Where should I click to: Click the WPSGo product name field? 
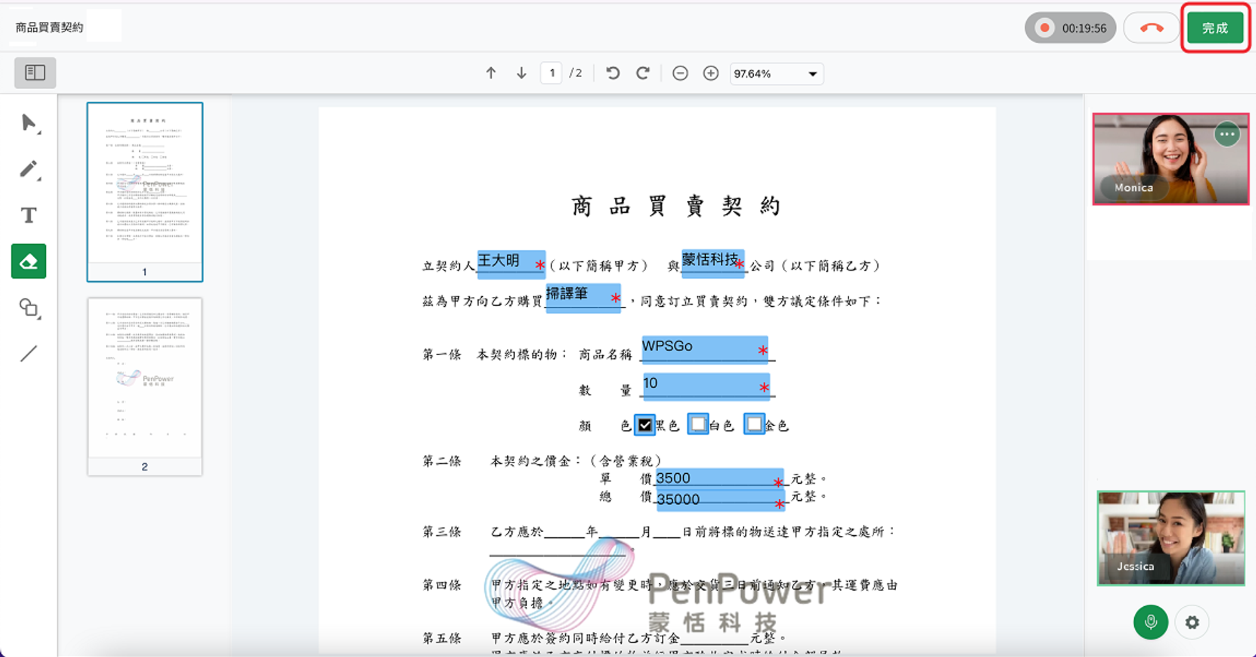click(705, 349)
